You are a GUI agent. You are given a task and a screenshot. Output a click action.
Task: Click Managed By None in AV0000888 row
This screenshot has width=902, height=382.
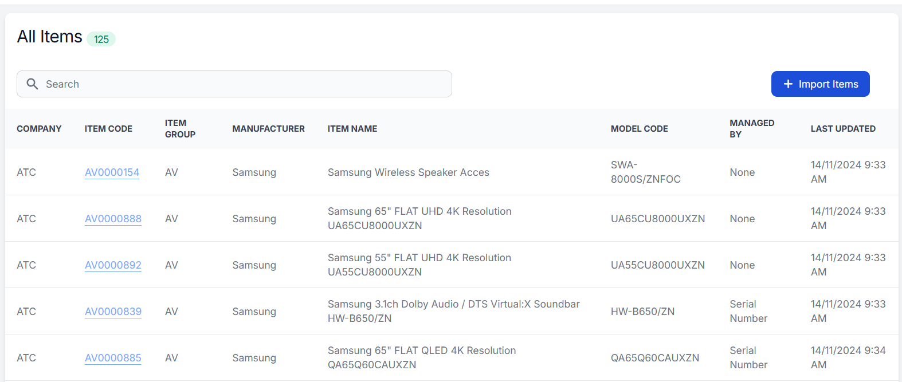point(742,219)
